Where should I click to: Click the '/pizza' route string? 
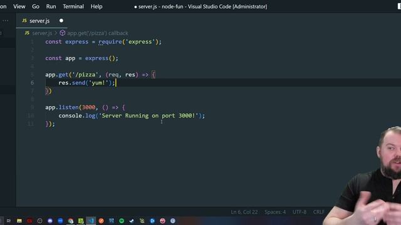click(x=85, y=75)
